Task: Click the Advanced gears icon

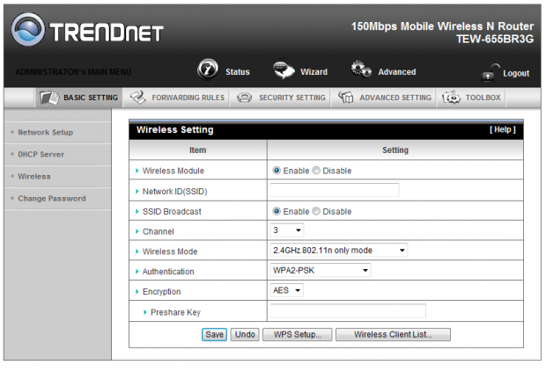Action: [x=361, y=69]
